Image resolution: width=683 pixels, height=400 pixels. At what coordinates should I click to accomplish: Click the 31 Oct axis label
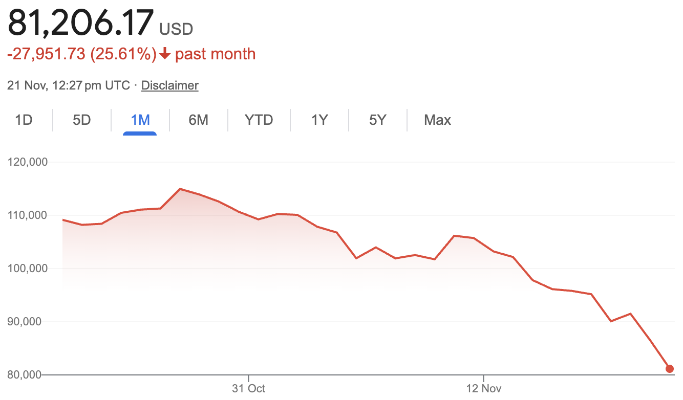[x=248, y=388]
